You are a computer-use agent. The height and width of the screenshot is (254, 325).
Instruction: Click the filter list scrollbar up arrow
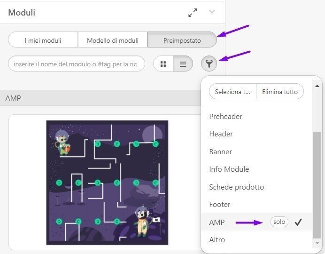click(x=317, y=86)
